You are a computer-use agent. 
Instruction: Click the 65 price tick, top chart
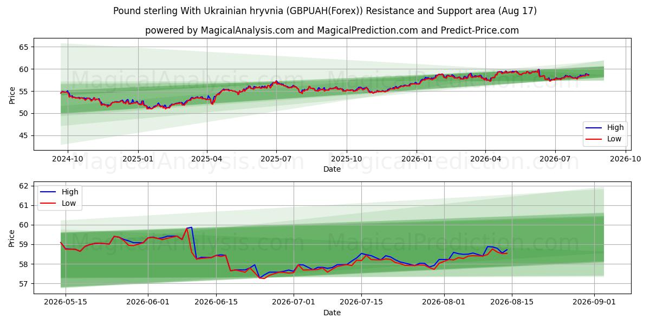pos(24,47)
